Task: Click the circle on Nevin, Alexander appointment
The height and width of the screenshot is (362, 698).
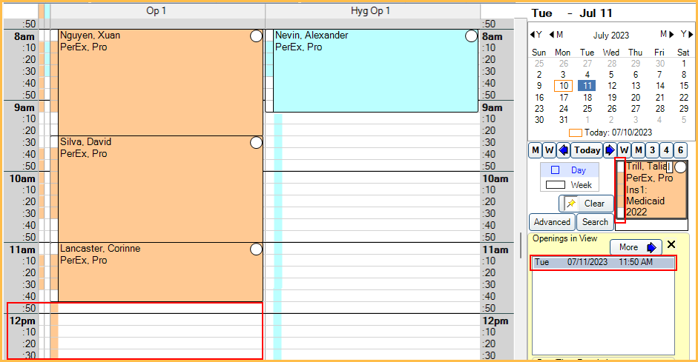Action: click(x=472, y=36)
